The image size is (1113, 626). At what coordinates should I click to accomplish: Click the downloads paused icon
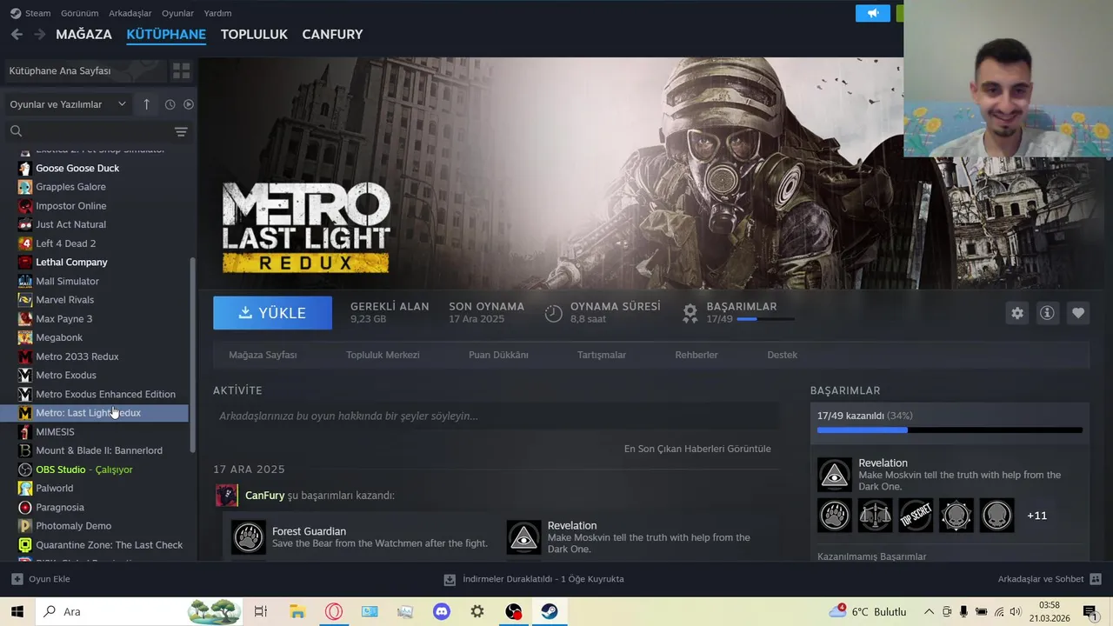(x=450, y=579)
